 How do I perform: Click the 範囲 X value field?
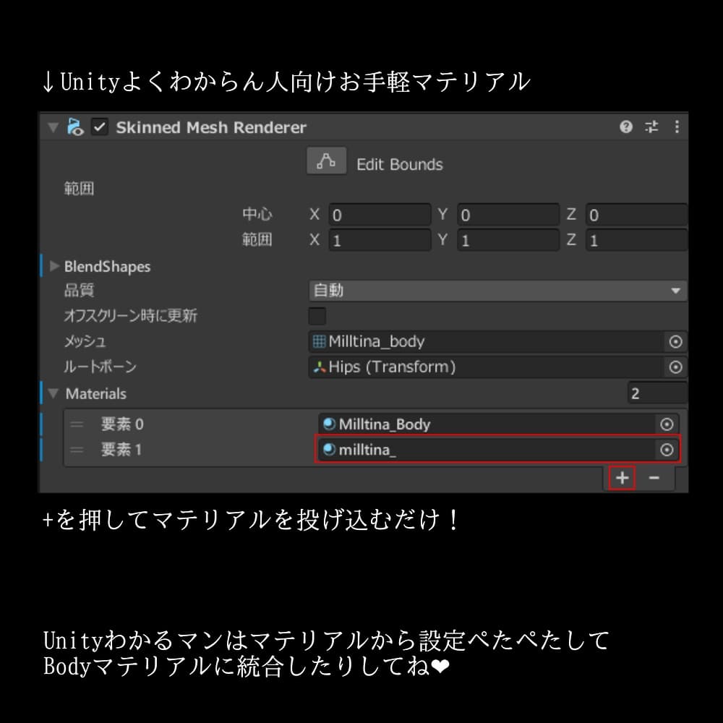point(380,240)
